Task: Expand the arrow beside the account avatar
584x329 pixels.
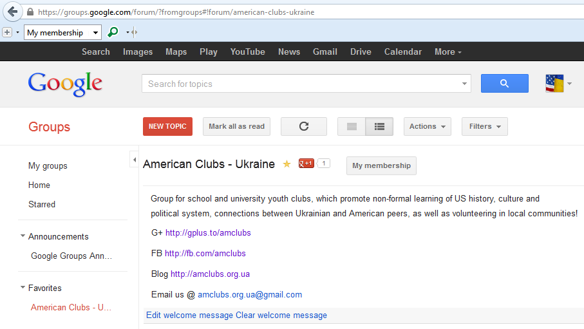Action: 569,84
